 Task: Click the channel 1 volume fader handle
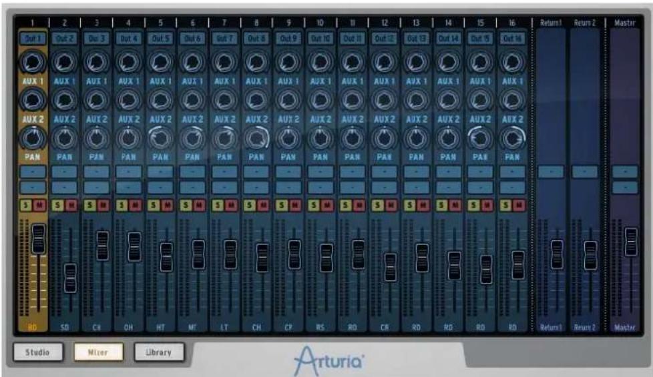click(x=39, y=239)
